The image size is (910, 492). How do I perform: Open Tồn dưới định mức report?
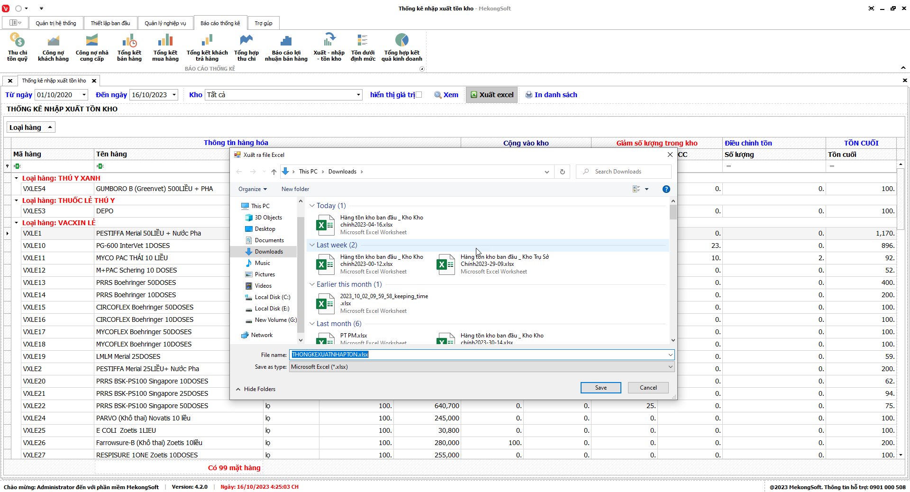363,47
